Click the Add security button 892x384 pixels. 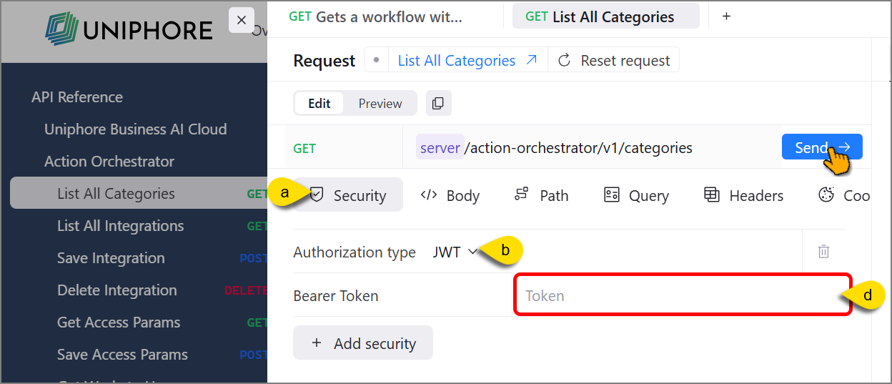363,343
